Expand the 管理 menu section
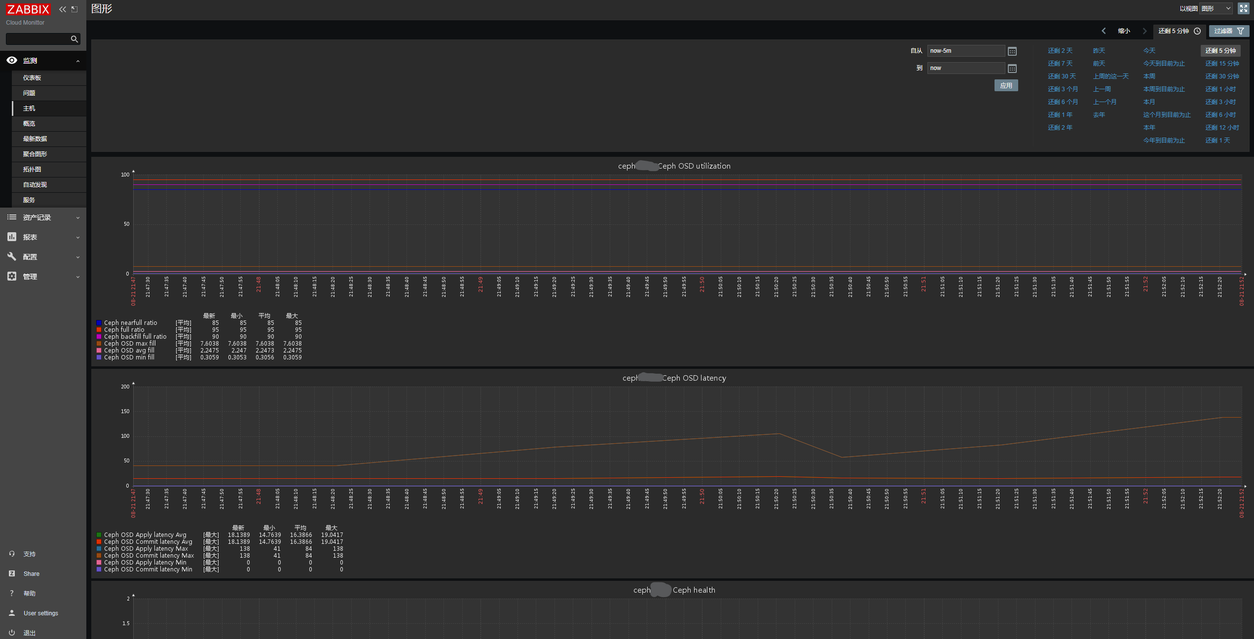The width and height of the screenshot is (1254, 639). click(x=78, y=277)
